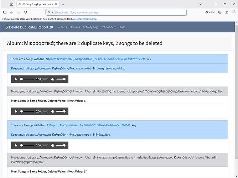Viewport: 238px width, 178px height.
Task: Click the Close menu item
Action: (x=122, y=27)
